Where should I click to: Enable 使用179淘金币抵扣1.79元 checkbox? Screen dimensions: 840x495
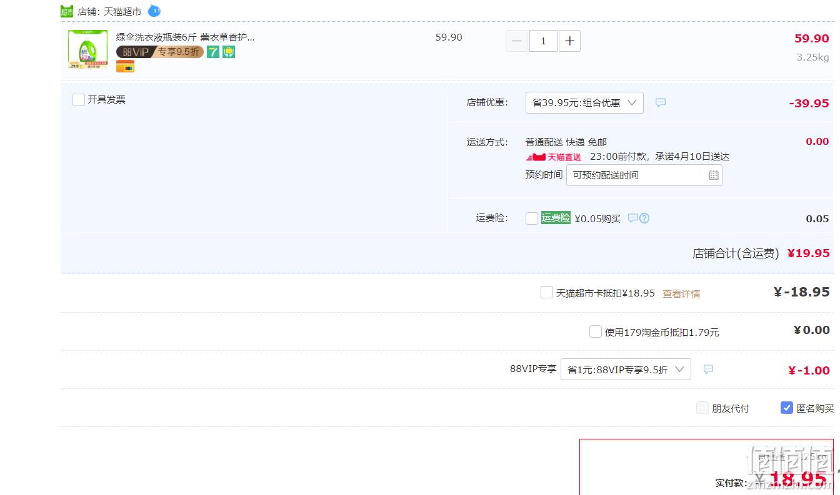point(596,331)
